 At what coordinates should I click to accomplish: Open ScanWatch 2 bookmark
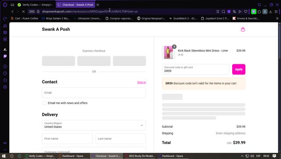click(183, 18)
